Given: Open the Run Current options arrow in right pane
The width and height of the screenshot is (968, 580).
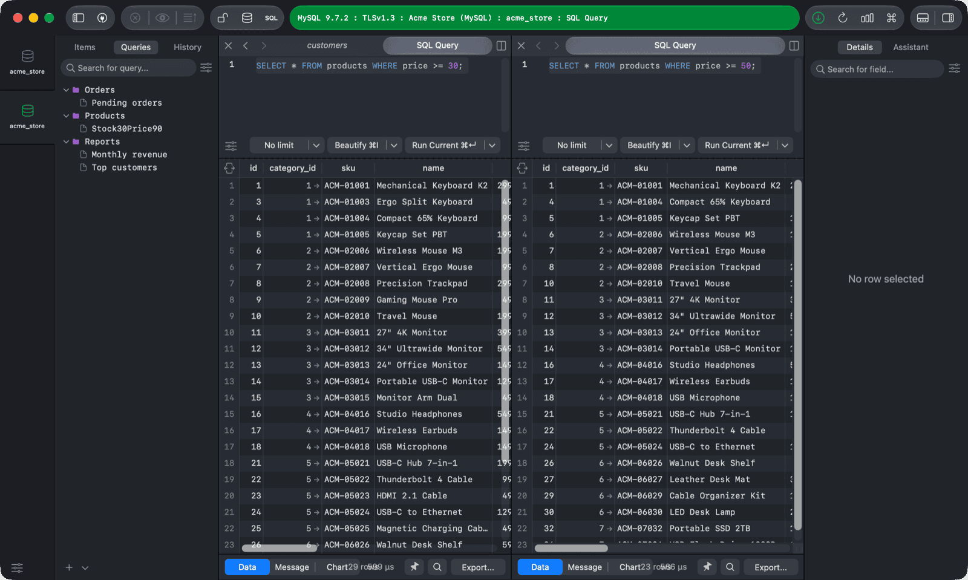Looking at the screenshot, I should [785, 146].
